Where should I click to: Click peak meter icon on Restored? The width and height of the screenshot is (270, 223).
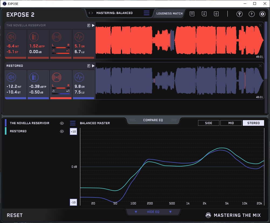34,77
